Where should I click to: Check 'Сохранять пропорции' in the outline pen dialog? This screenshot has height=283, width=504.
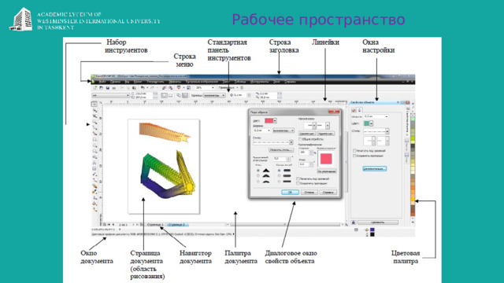tap(298, 183)
